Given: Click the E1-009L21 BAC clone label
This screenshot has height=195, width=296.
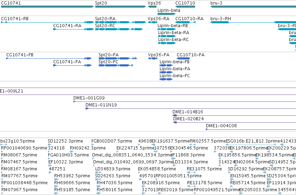Looking at the screenshot, I should click(x=11, y=91).
